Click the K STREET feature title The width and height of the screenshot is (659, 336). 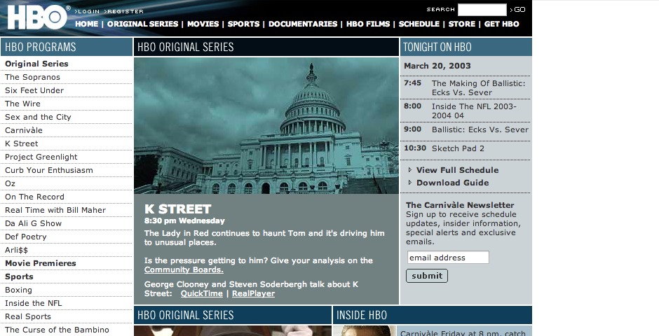click(177, 209)
